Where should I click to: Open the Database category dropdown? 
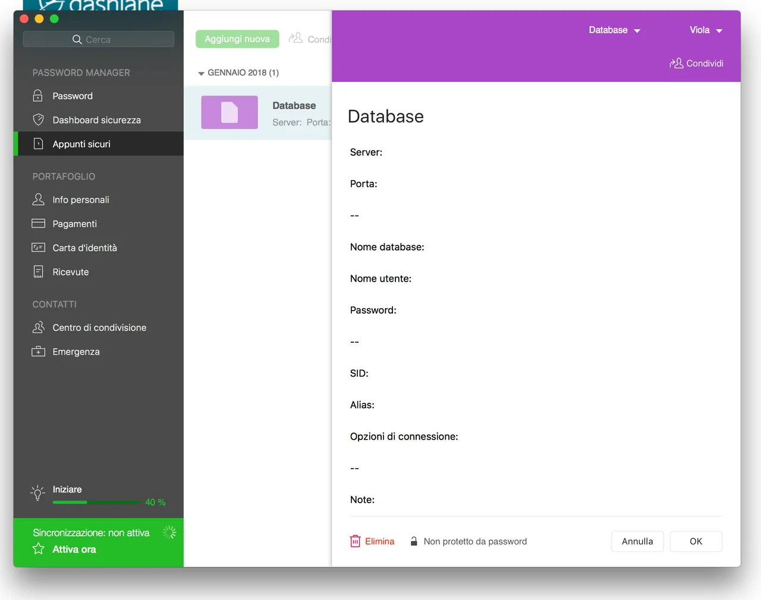click(614, 30)
